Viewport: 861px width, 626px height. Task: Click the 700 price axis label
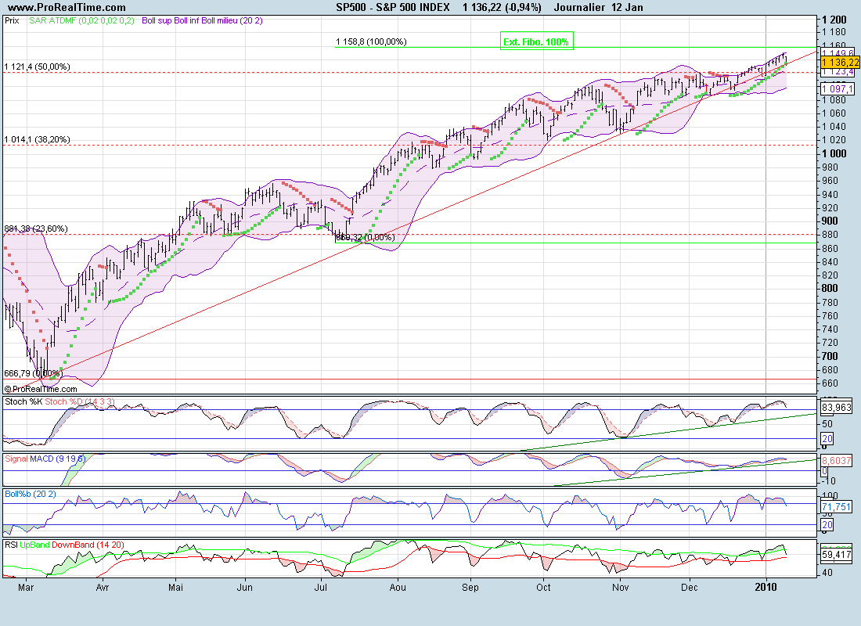[x=830, y=356]
